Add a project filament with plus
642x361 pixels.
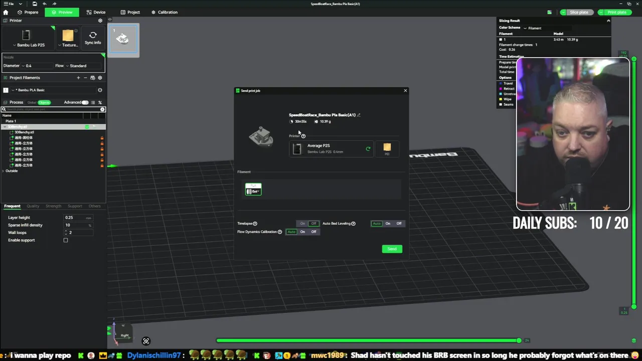pyautogui.click(x=78, y=78)
